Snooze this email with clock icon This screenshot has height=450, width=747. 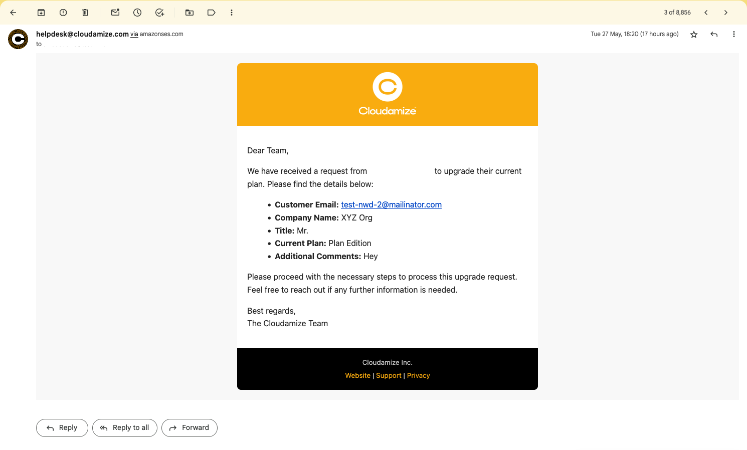point(137,13)
